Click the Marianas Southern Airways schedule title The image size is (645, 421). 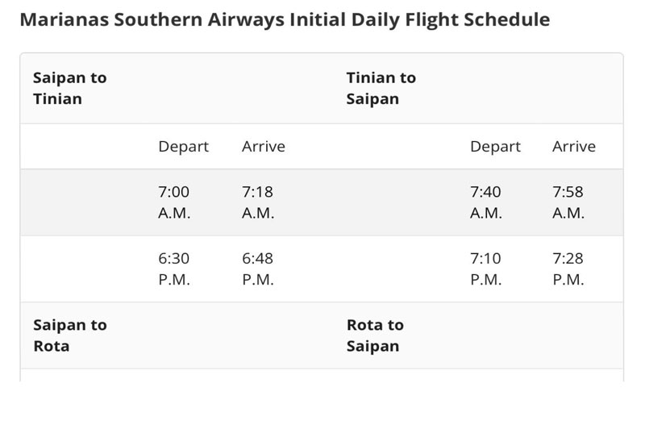[x=285, y=19]
